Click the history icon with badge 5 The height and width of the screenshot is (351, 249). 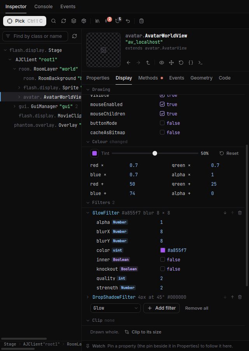118,21
